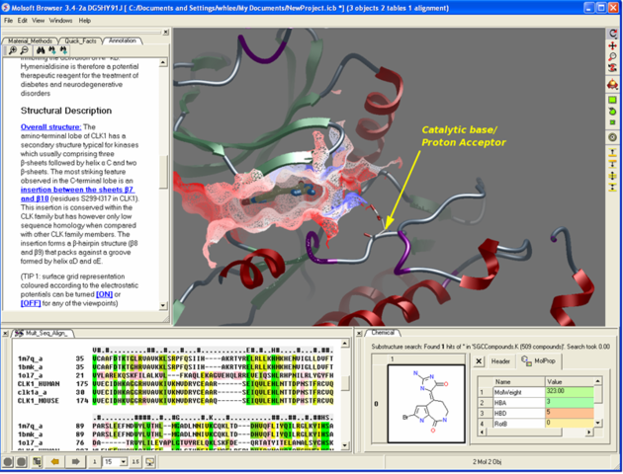Turn surface grid [OFF] link
This screenshot has width=623, height=474.
tap(31, 303)
